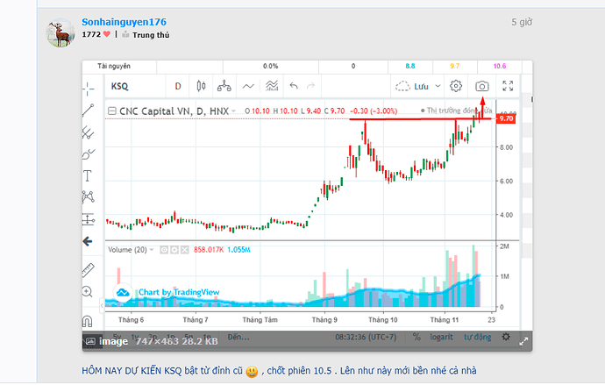Click the Đến... go-to date button
Viewport: 605px width, 385px height.
coord(238,337)
